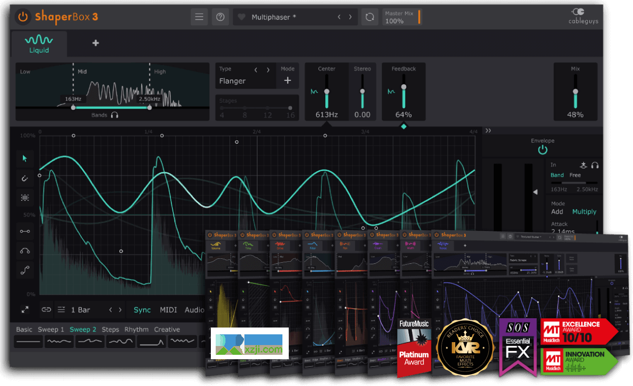Click the 163Hz low crossover handle

(x=73, y=107)
